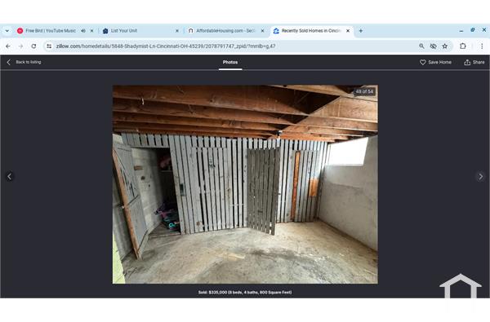
Task: Open the browser extensions menu
Action: (x=463, y=46)
